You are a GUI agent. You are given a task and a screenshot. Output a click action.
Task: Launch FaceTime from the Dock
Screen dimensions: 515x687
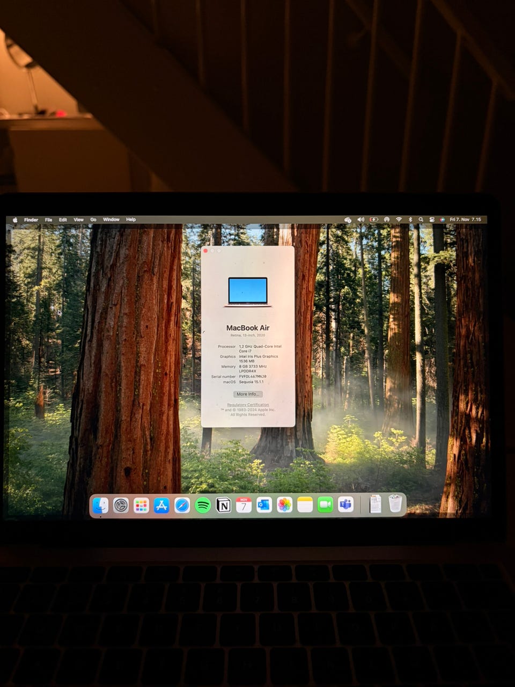point(325,505)
